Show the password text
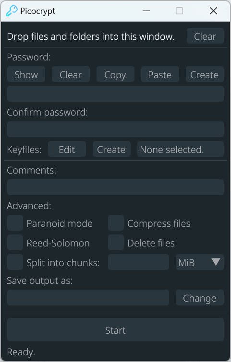This screenshot has height=362, width=231. click(26, 74)
